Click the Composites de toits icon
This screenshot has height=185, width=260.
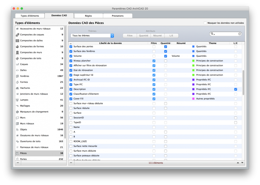coord(17,58)
